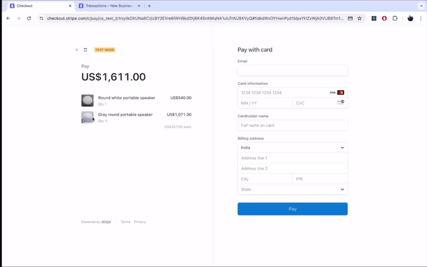Click the gray round portable speaker thumbnail

tap(87, 117)
